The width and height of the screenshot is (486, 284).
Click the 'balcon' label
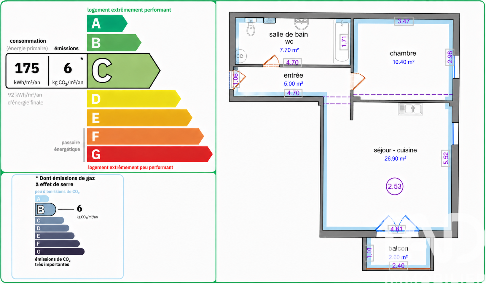(398, 248)
